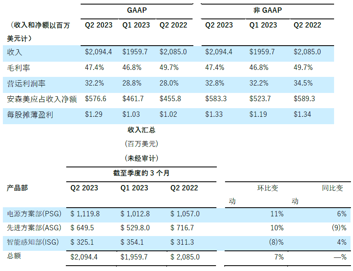353x271 pixels.
Task: Select the '先进方案部(ASG)' row label
Action: point(34,228)
